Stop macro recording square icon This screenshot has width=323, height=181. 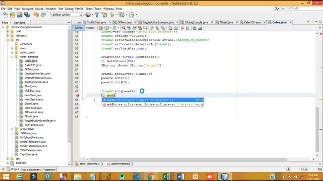(x=188, y=28)
